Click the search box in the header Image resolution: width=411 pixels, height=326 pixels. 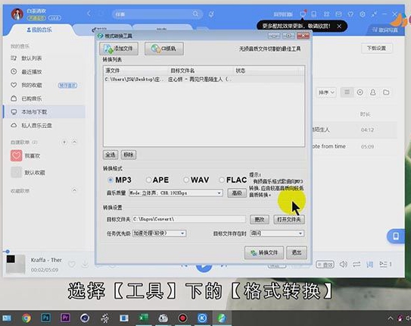coord(157,14)
